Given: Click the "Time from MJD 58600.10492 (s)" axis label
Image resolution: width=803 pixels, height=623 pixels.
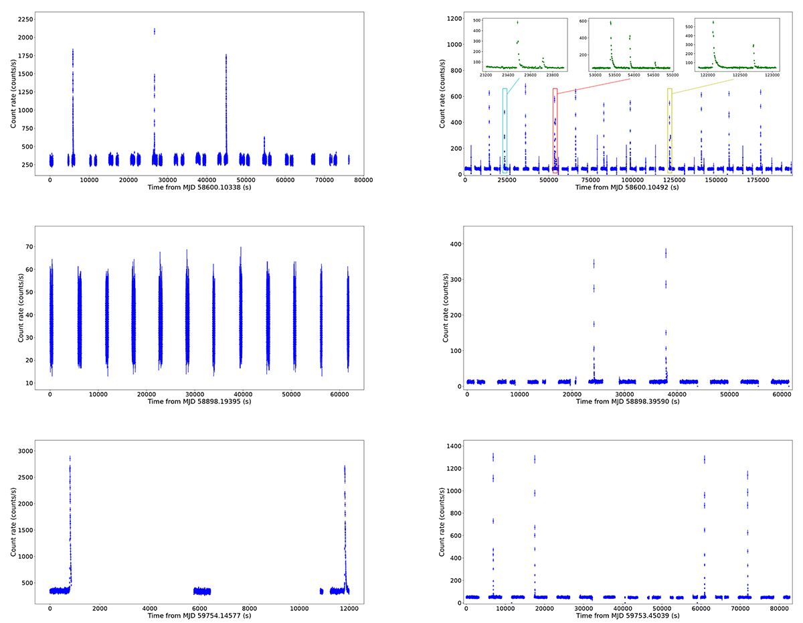Looking at the screenshot, I should point(627,188).
